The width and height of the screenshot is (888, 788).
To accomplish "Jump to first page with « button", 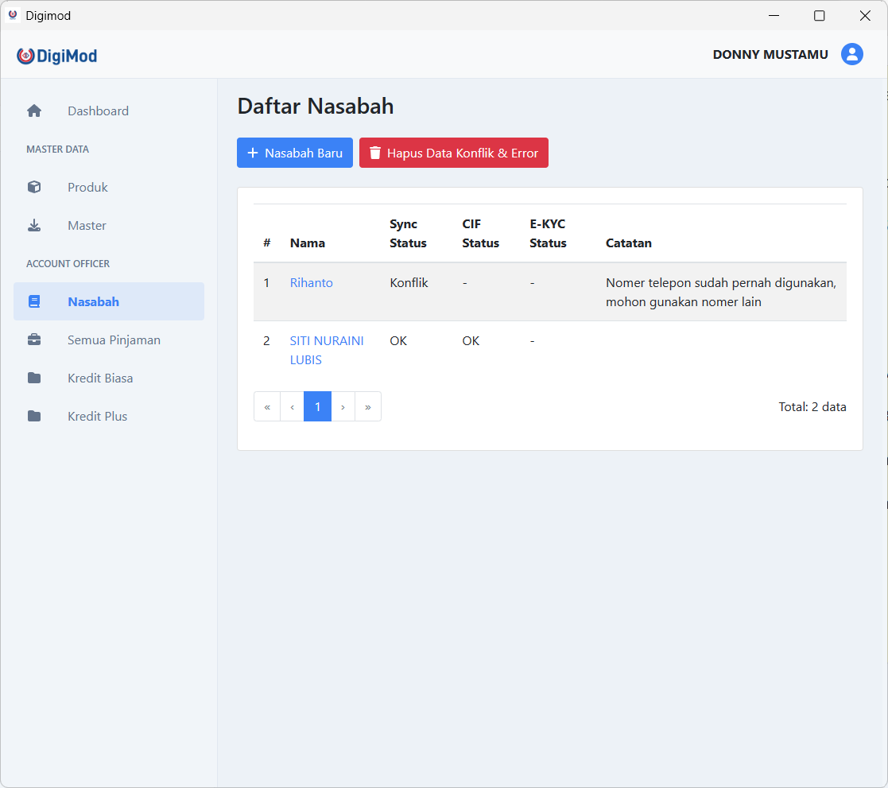I will (x=267, y=407).
